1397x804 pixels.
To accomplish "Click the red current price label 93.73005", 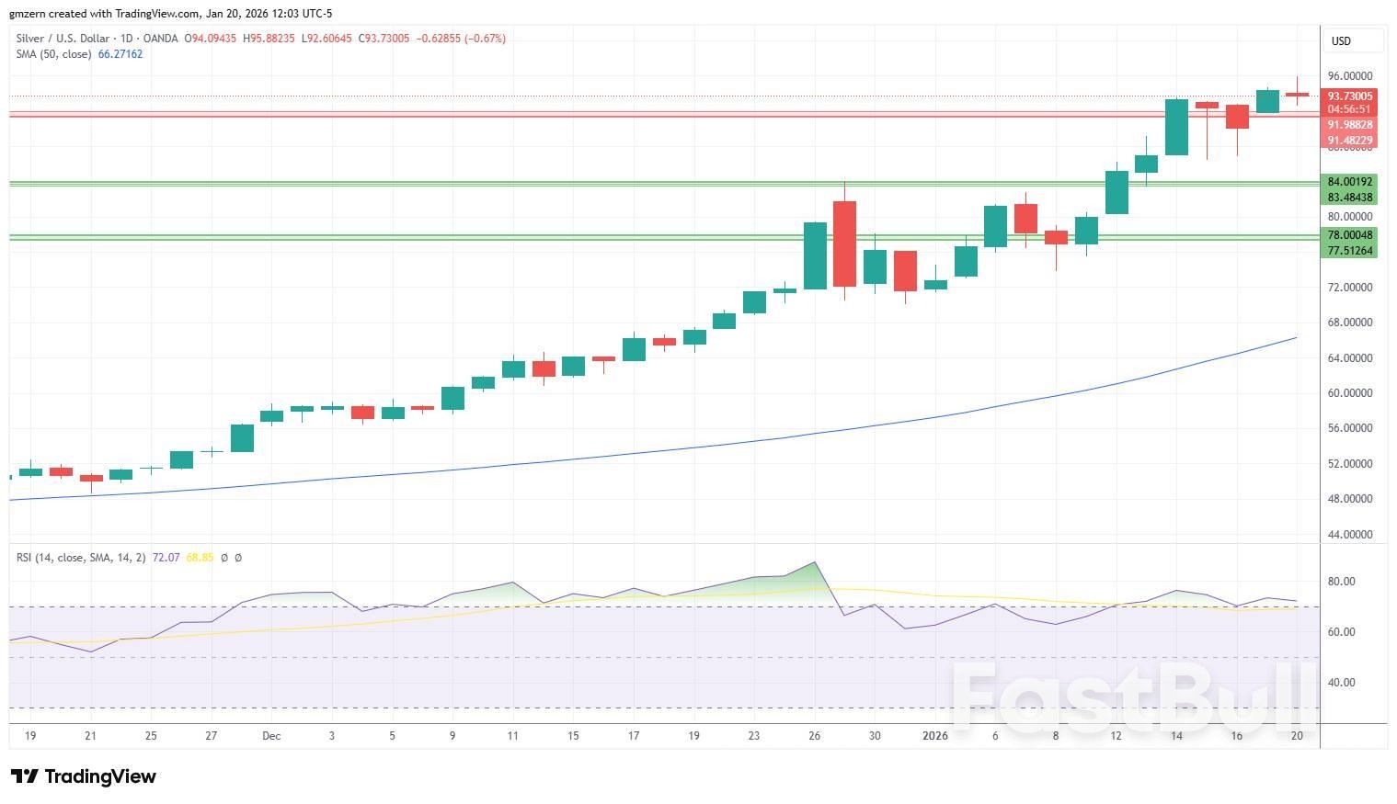I will point(1349,96).
